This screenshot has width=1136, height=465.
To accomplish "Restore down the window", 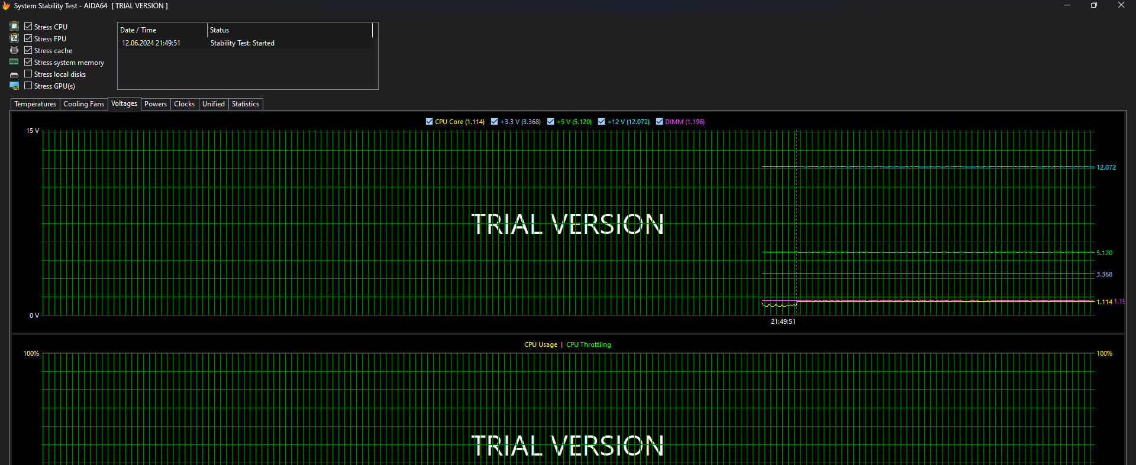I will tap(1093, 5).
